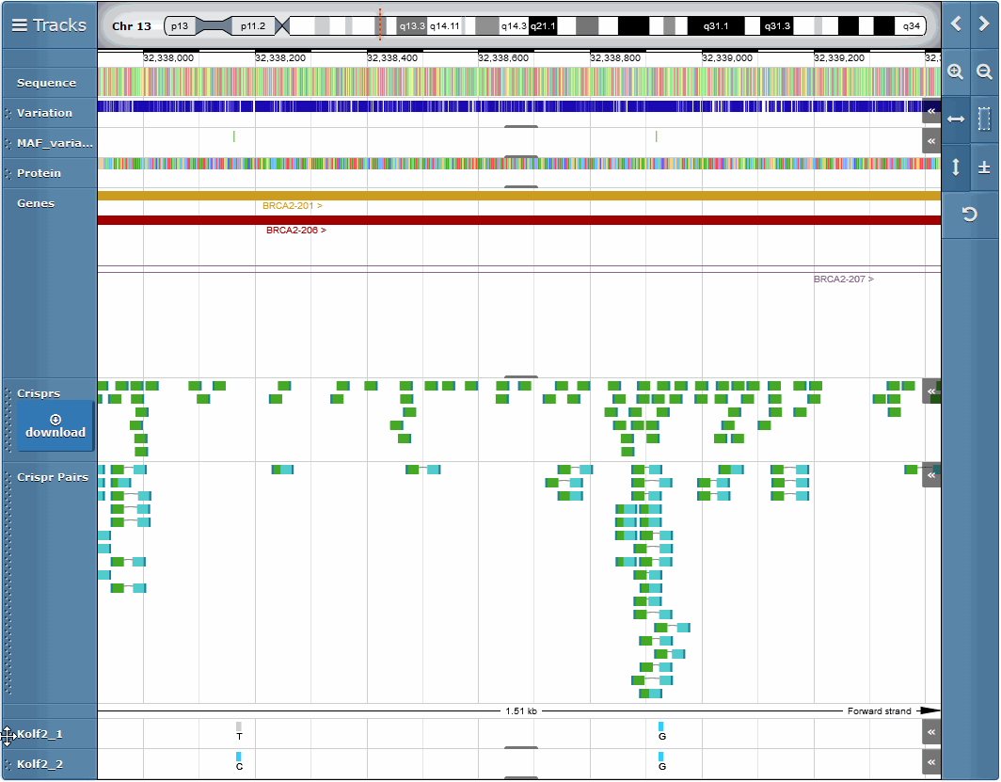Reset the view with the undo arrow

(970, 215)
